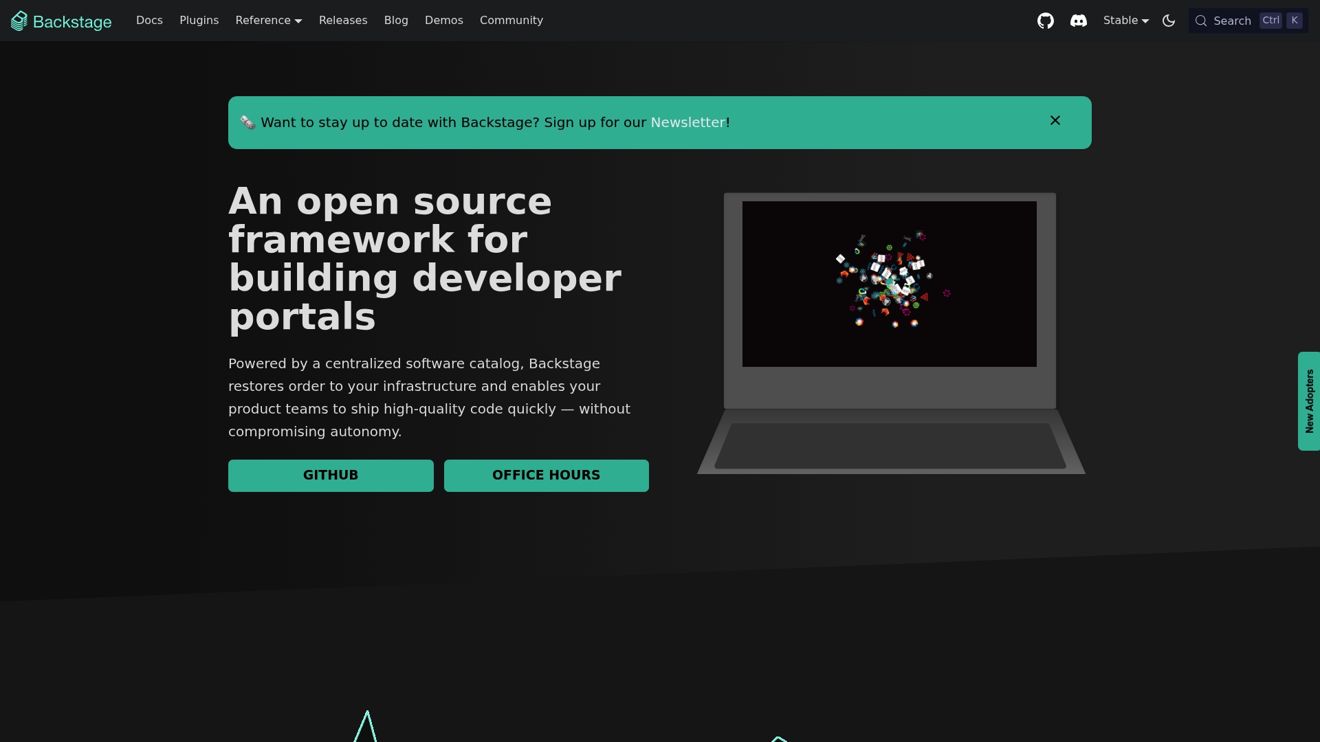
Task: Focus the Search box in navbar
Action: [x=1248, y=21]
